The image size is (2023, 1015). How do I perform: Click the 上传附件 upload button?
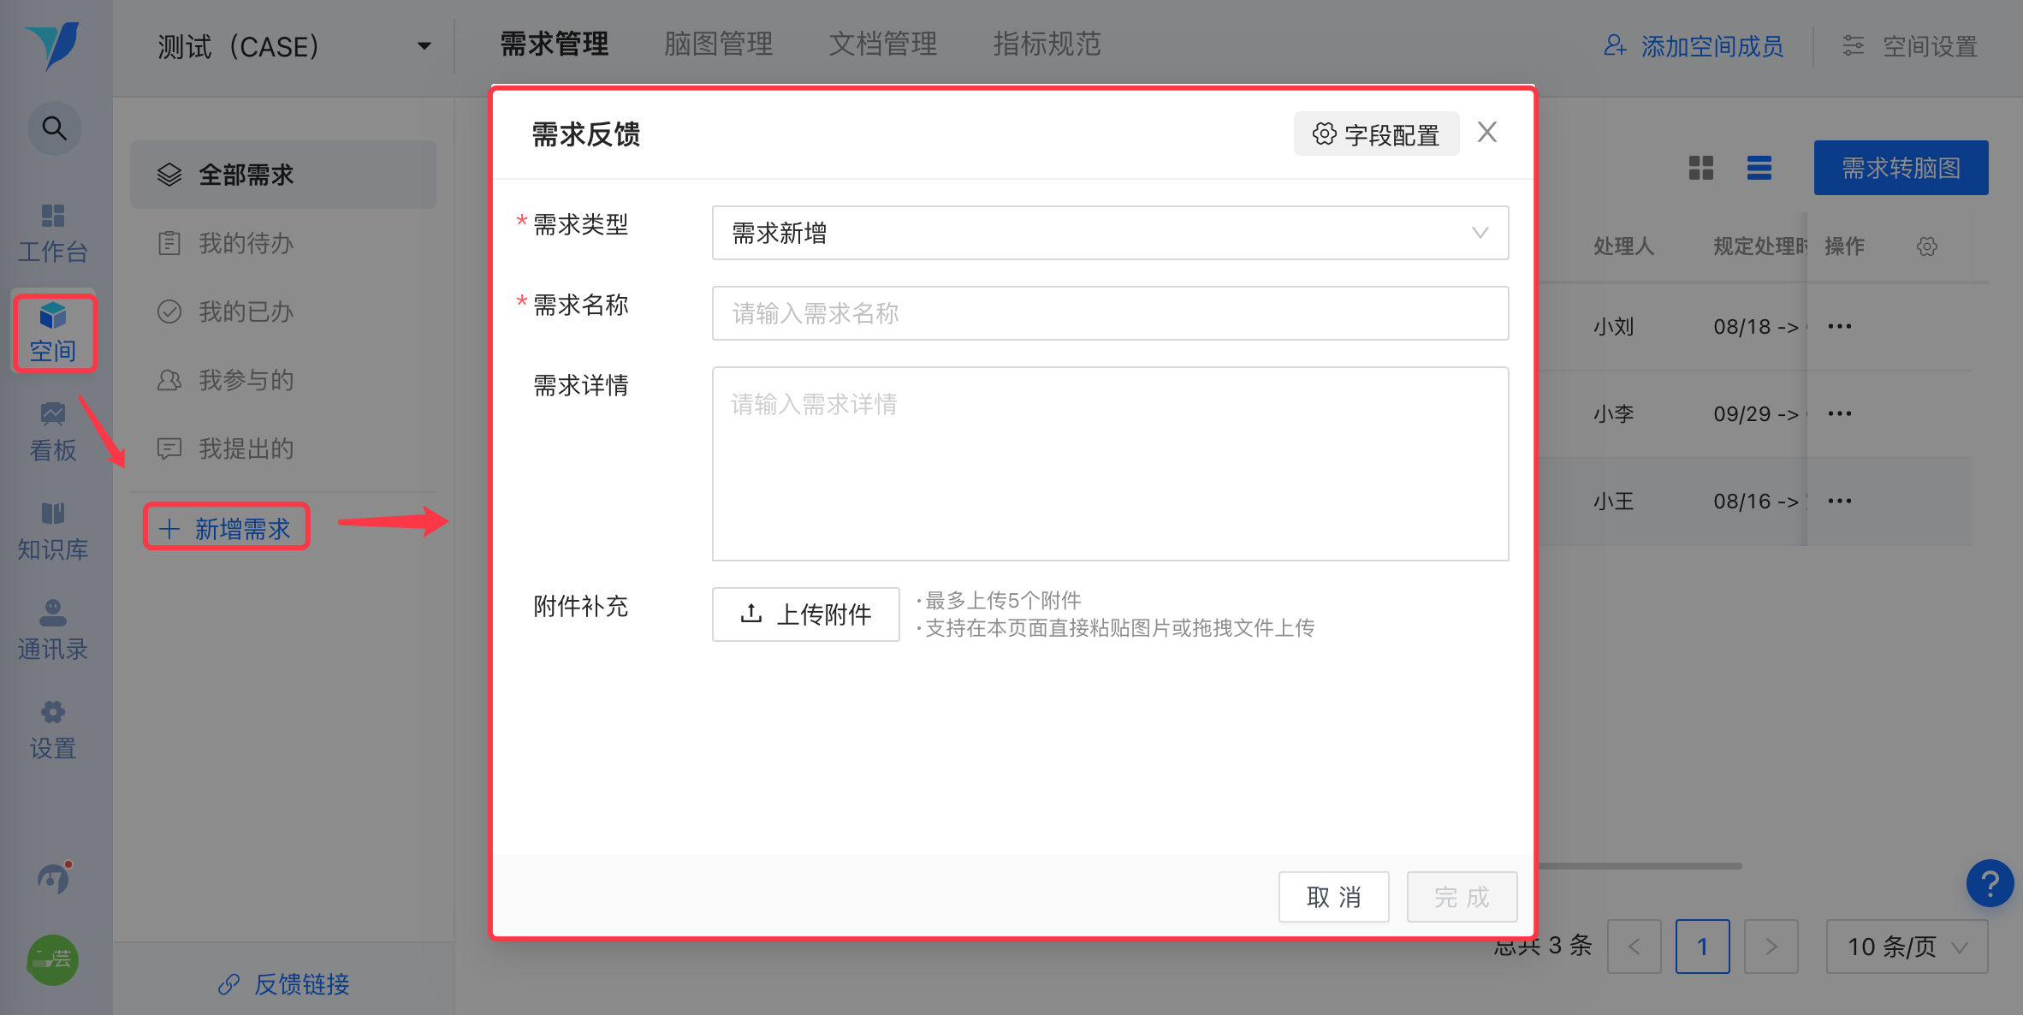tap(805, 614)
